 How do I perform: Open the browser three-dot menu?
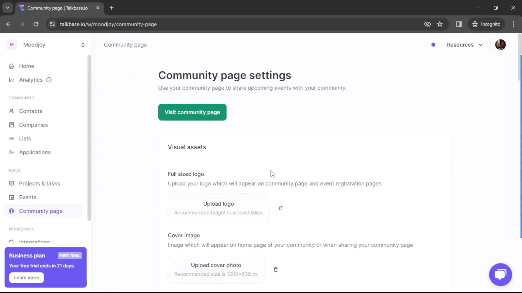tap(514, 24)
